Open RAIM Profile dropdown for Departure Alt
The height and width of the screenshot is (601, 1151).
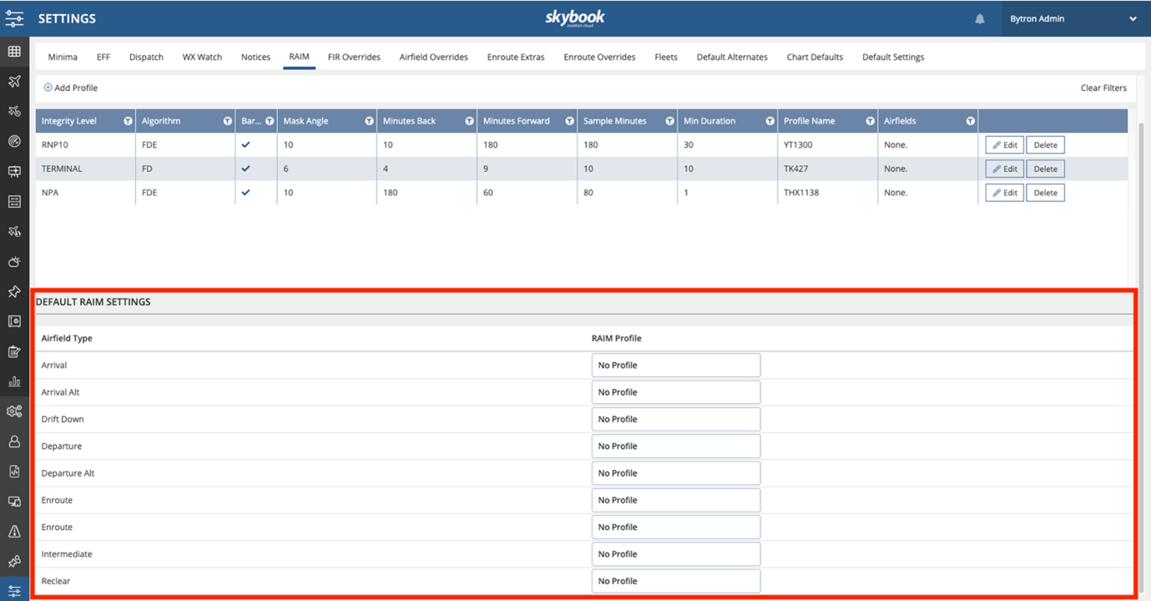[676, 473]
